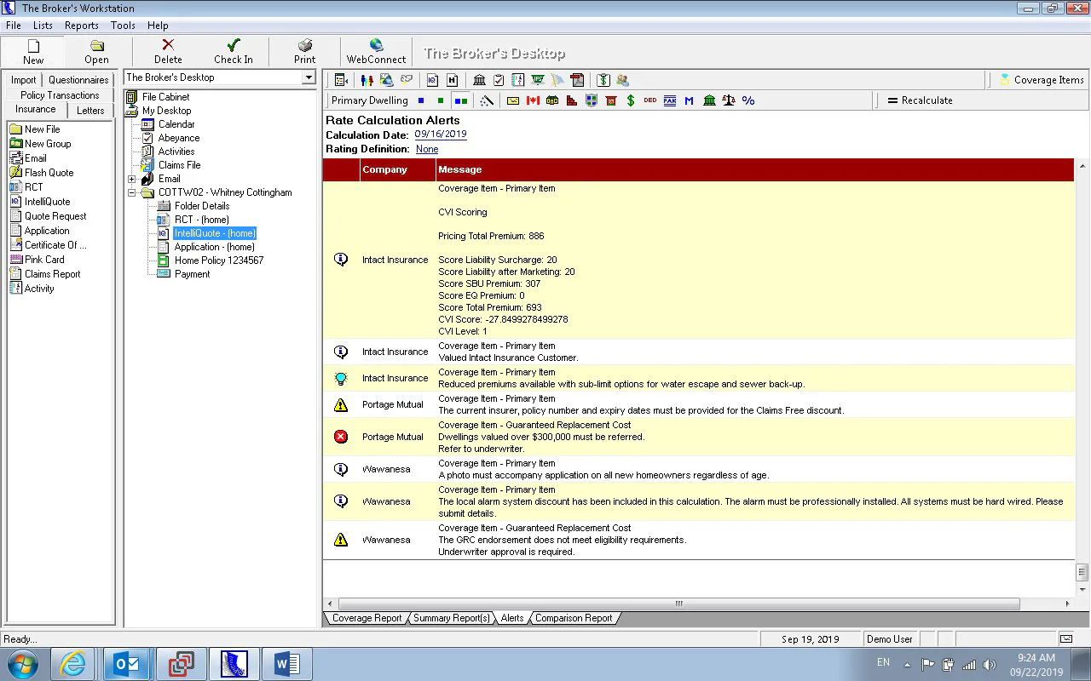This screenshot has height=681, width=1091.
Task: Open the Reports menu
Action: [82, 26]
